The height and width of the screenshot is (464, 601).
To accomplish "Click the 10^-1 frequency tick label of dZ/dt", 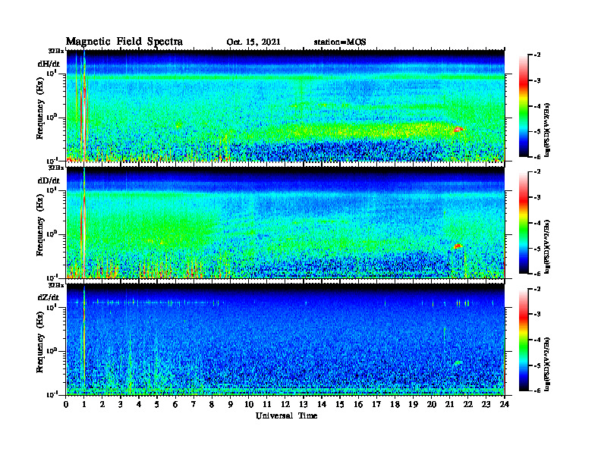I will (x=52, y=395).
